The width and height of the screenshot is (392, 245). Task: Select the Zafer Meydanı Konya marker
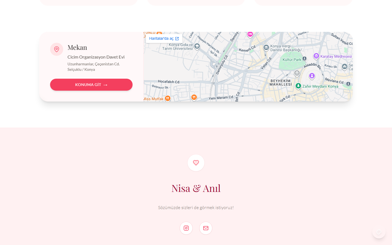coord(298,86)
